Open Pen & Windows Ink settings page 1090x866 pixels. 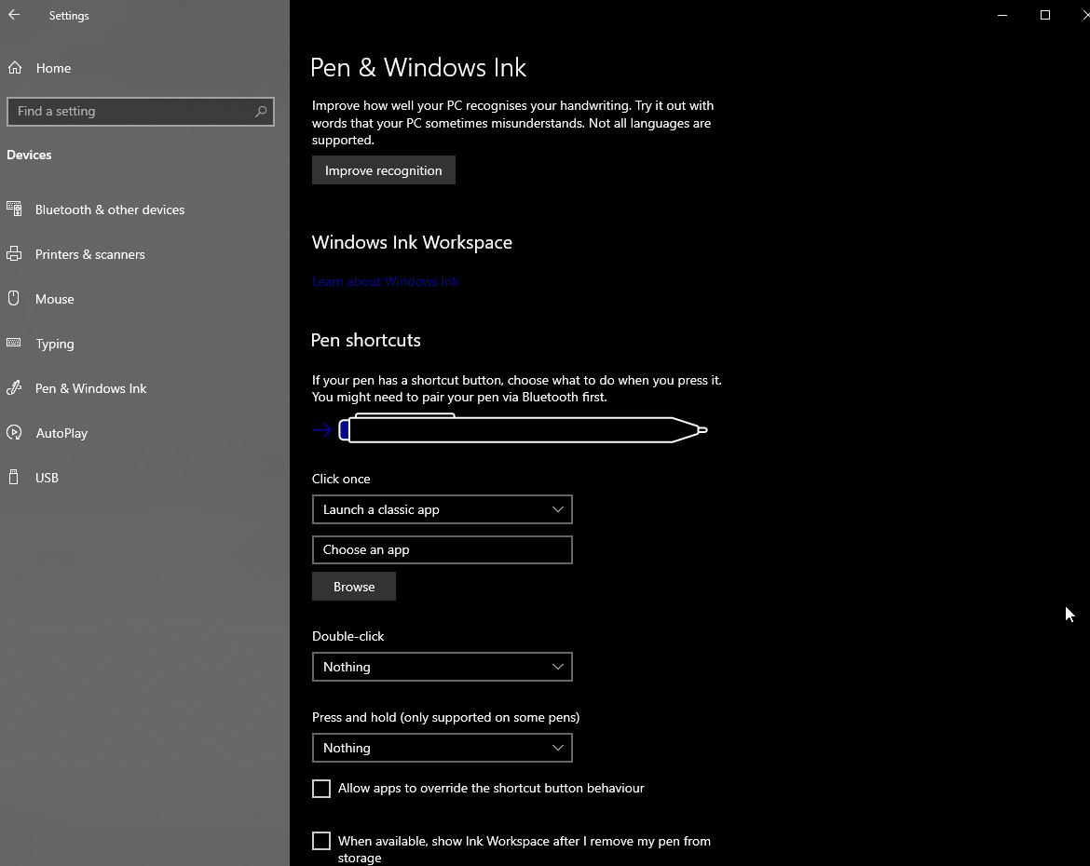coord(91,388)
